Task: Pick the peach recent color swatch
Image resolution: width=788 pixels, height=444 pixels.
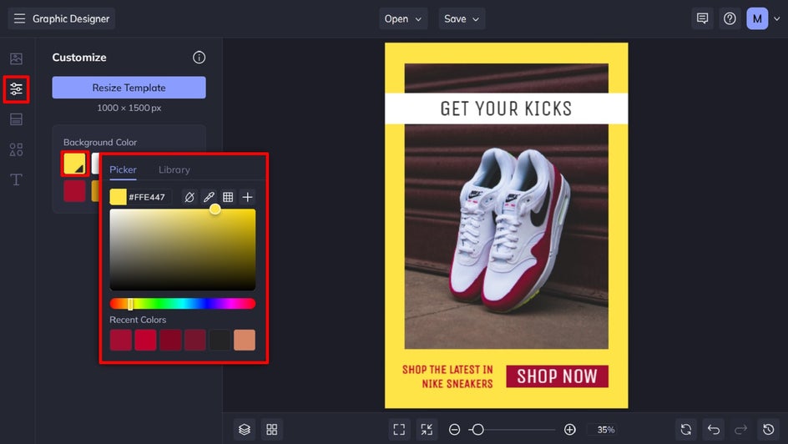Action: (245, 340)
